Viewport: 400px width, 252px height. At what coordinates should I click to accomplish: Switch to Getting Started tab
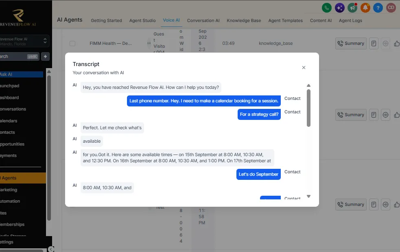[106, 20]
